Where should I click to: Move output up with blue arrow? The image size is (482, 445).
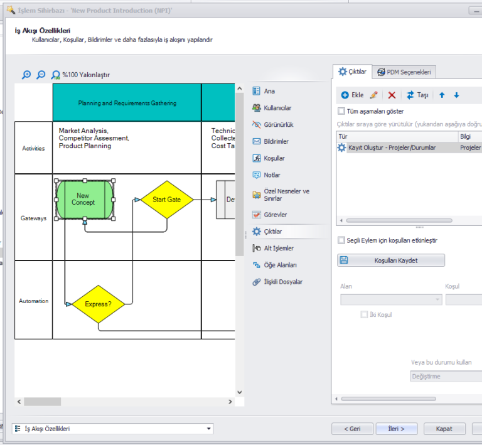point(442,95)
